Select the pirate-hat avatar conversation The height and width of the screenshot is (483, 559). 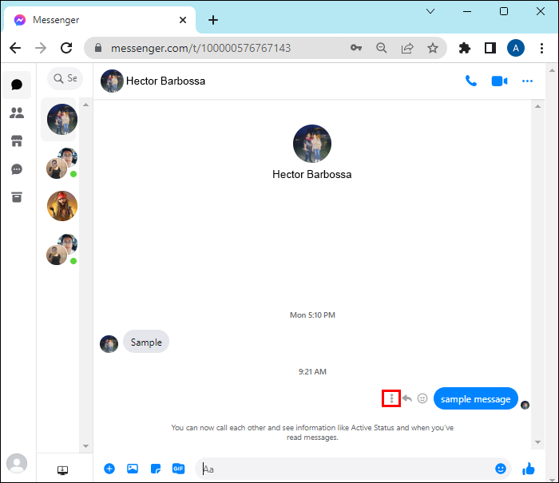tap(62, 206)
